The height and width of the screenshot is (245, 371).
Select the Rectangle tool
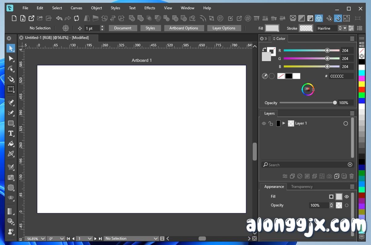pos(11,123)
